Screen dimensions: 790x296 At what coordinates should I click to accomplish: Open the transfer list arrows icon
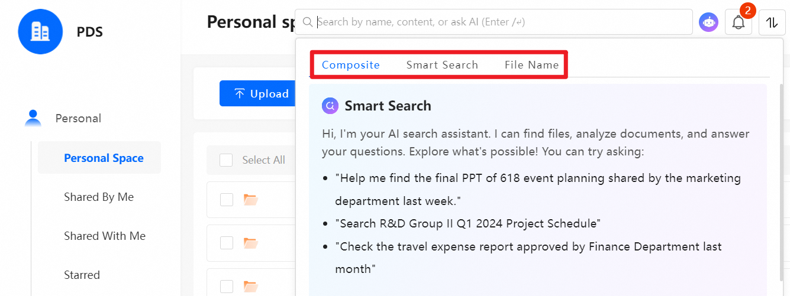pyautogui.click(x=772, y=22)
